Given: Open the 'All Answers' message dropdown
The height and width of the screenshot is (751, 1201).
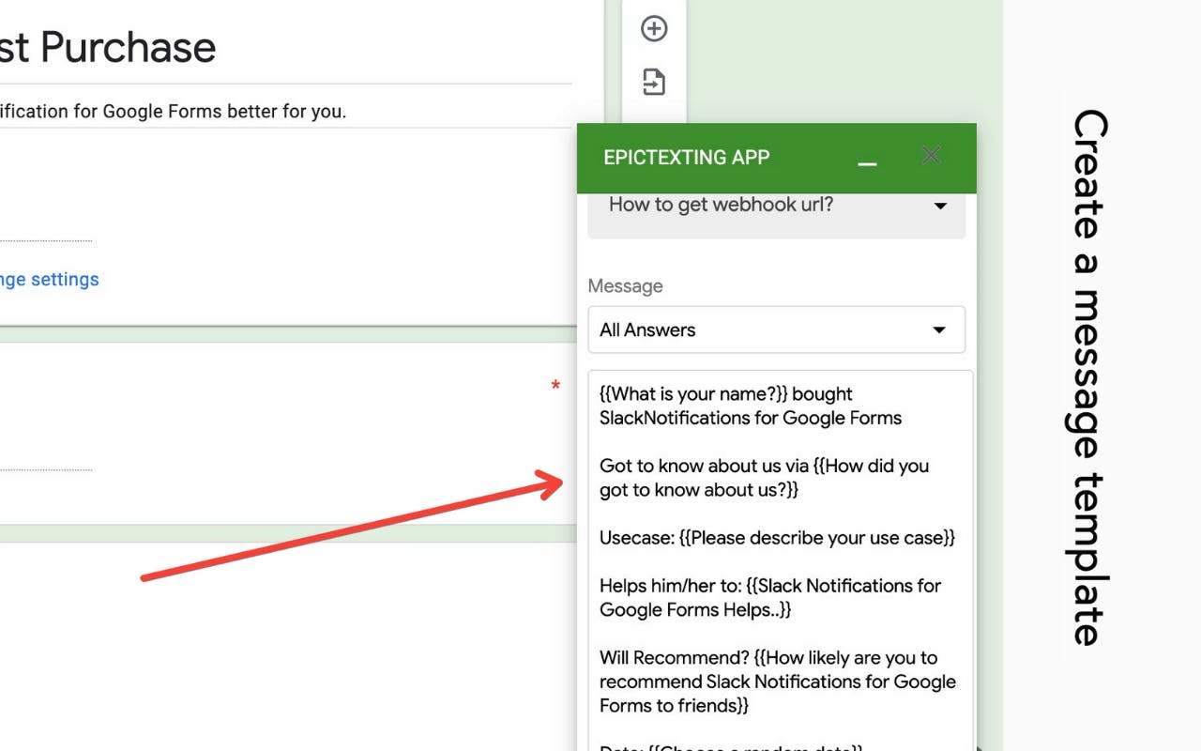Looking at the screenshot, I should pyautogui.click(x=777, y=330).
